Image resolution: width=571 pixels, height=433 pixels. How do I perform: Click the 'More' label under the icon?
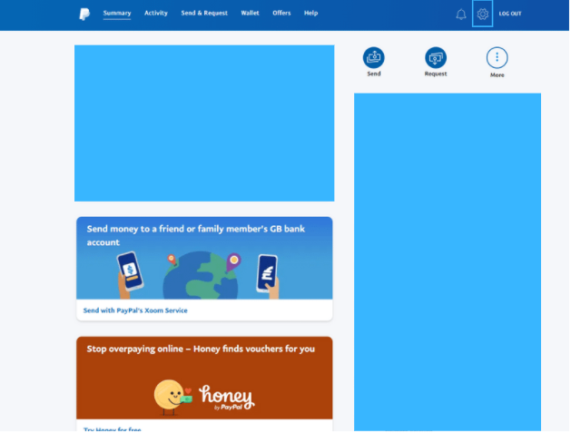click(x=498, y=75)
